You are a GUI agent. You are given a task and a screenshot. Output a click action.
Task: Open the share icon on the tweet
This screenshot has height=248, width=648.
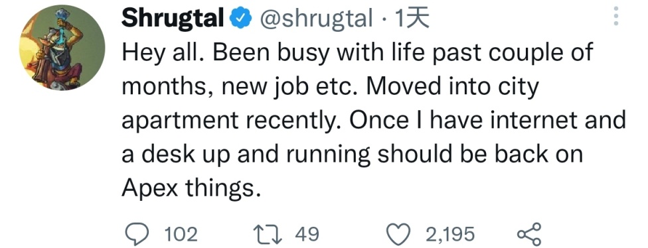click(x=529, y=234)
